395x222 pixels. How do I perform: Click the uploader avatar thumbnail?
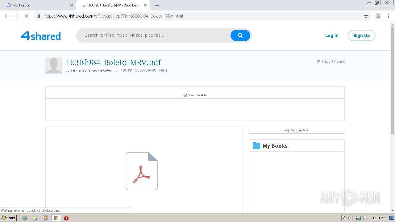tap(54, 65)
